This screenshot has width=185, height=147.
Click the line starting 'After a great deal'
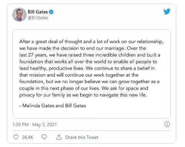(x=92, y=42)
